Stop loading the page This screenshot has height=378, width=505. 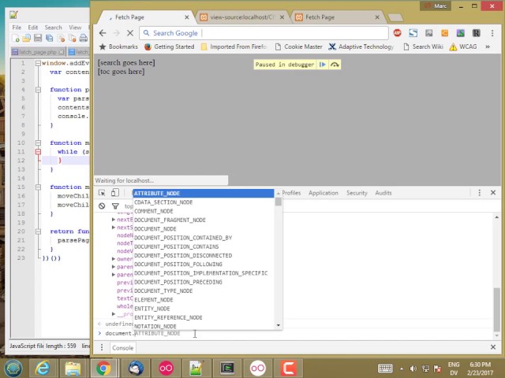129,33
